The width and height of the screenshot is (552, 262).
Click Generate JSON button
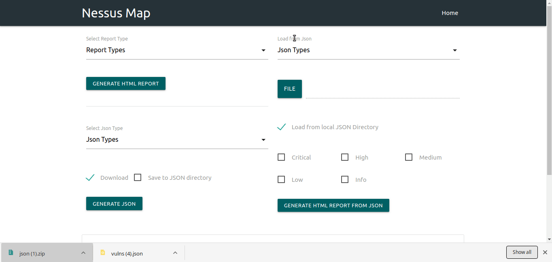point(114,204)
